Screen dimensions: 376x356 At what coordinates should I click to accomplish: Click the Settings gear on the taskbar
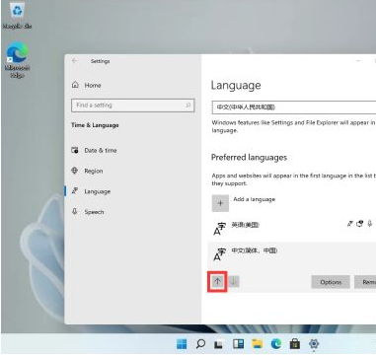tap(314, 344)
